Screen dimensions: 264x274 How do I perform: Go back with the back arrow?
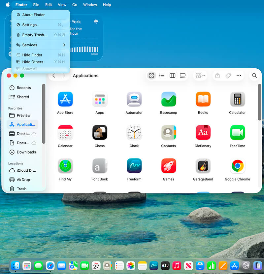(x=54, y=76)
